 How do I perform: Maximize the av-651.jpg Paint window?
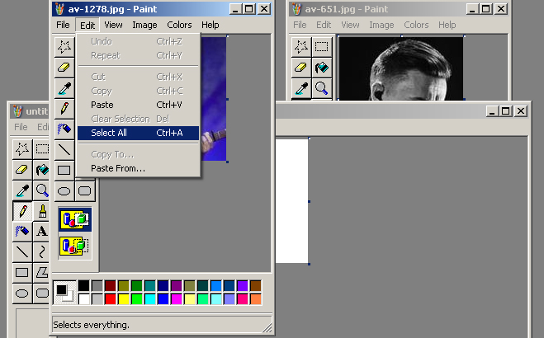486,9
